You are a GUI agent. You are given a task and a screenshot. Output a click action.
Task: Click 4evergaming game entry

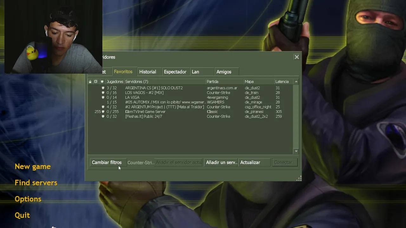coord(218,98)
